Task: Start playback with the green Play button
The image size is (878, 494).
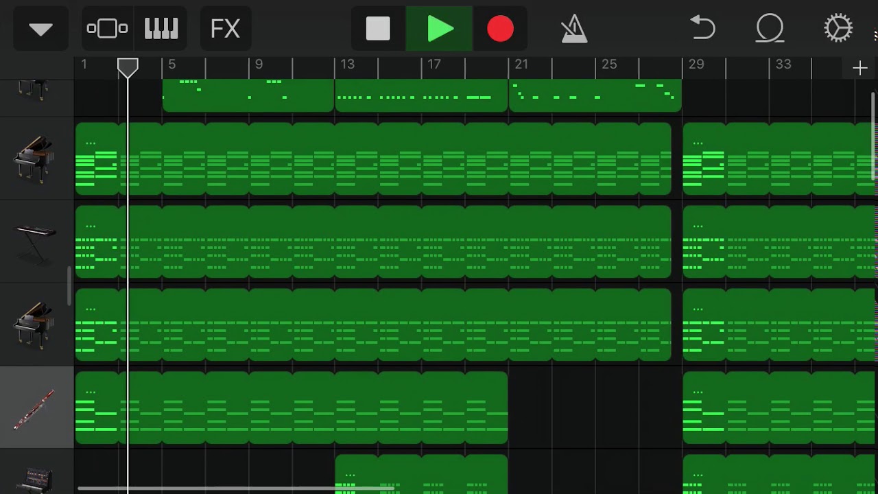Action: tap(440, 29)
